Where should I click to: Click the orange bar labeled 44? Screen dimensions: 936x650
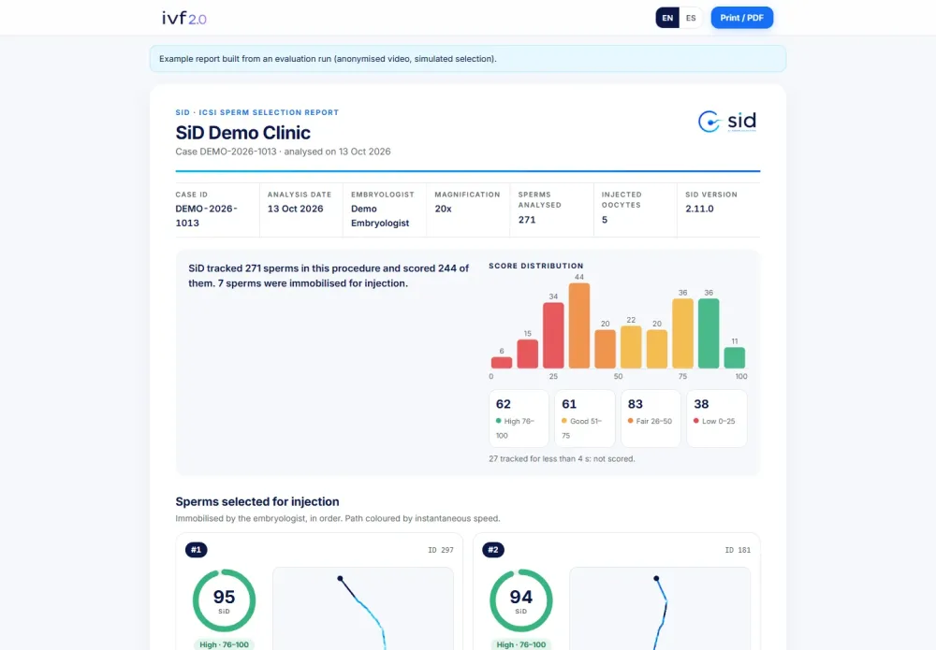(579, 325)
